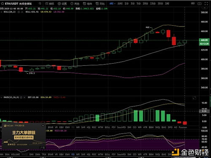Open BOLL indicator settings gear

coord(19,12)
